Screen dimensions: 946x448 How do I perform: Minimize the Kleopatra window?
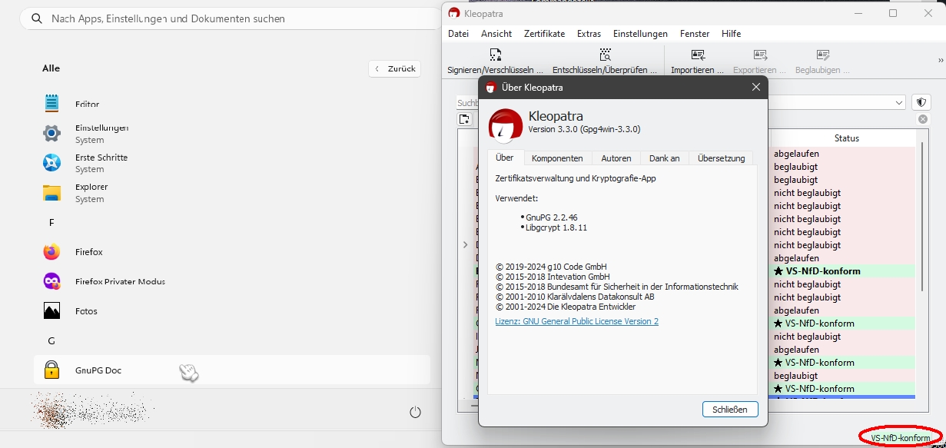pos(858,13)
